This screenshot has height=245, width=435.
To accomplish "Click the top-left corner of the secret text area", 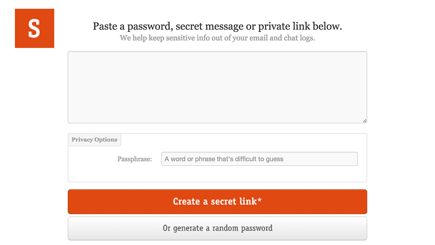I will pos(70,54).
